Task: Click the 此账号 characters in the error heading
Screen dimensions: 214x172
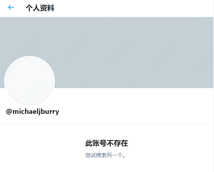Action: [96, 143]
